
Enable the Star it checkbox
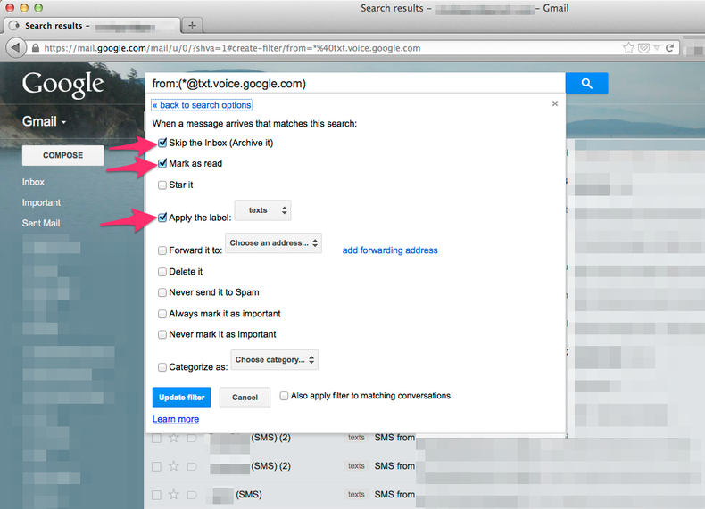tap(162, 185)
